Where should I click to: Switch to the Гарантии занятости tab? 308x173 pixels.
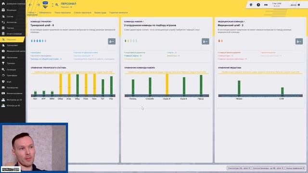(x=118, y=12)
